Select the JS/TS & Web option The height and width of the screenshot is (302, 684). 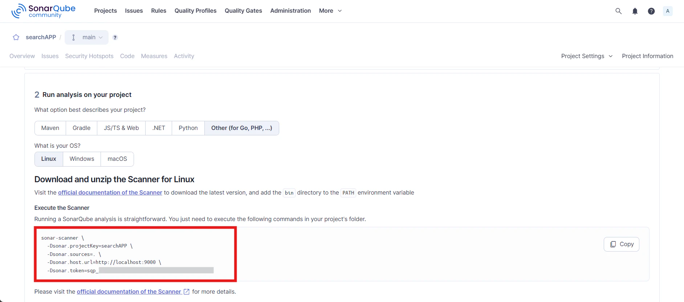[x=121, y=128]
